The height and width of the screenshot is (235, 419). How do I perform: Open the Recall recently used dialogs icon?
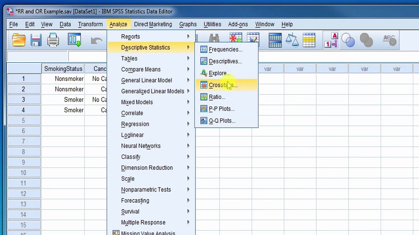pyautogui.click(x=74, y=40)
